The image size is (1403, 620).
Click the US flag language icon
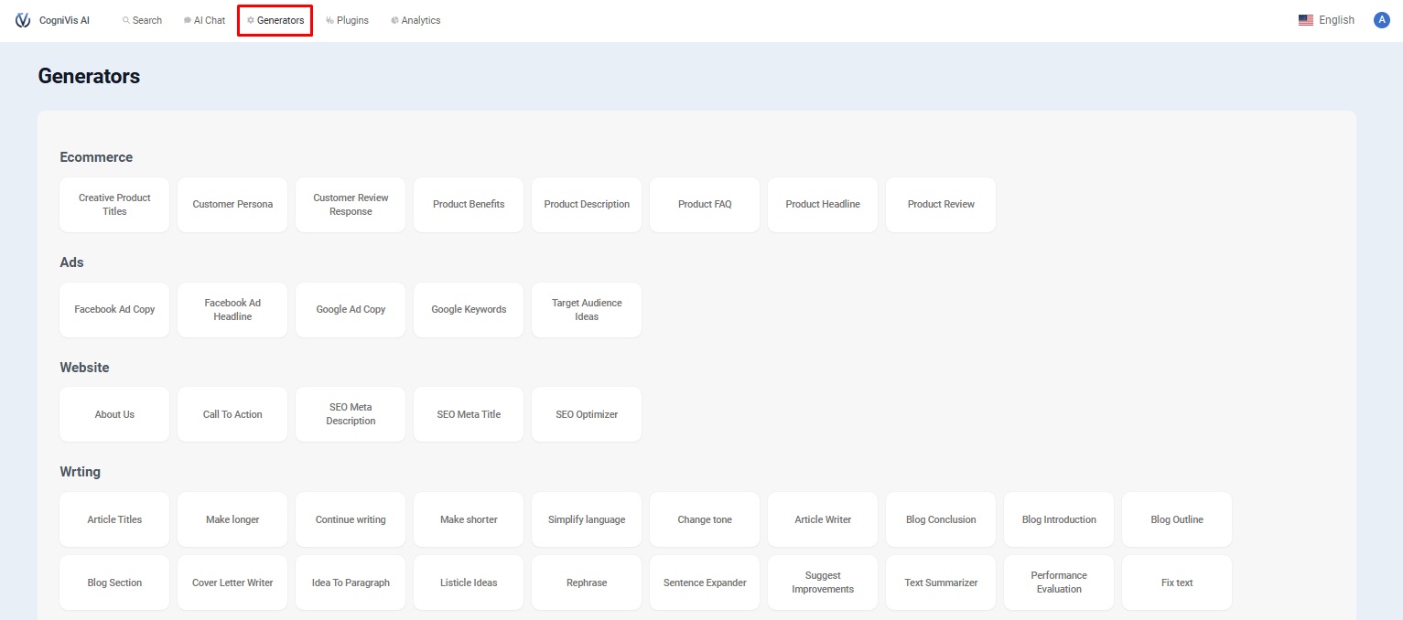1306,20
